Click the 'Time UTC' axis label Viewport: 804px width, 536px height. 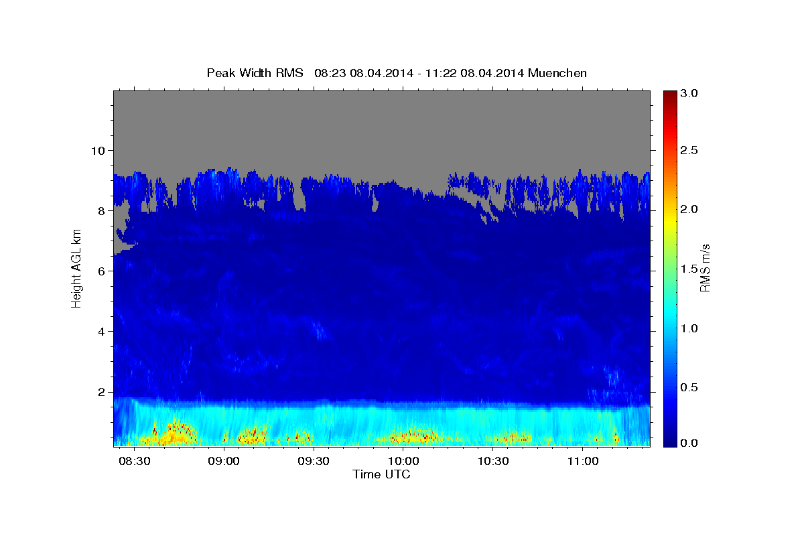[x=381, y=474]
